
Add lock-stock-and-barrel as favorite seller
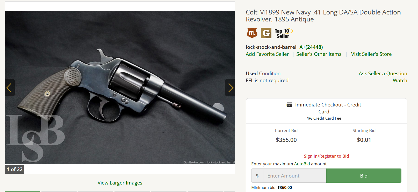267,54
